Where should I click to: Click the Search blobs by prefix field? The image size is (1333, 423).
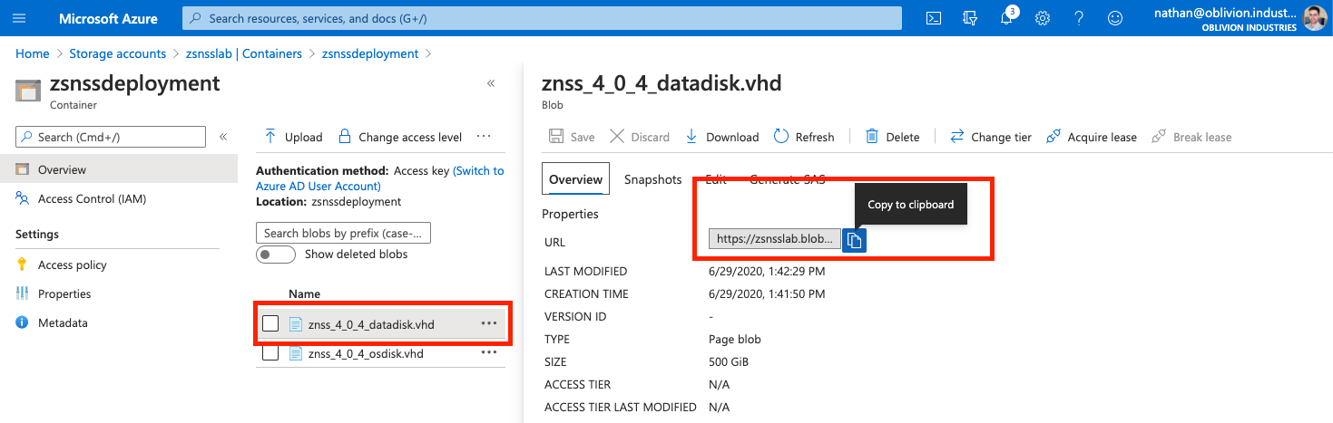point(344,233)
